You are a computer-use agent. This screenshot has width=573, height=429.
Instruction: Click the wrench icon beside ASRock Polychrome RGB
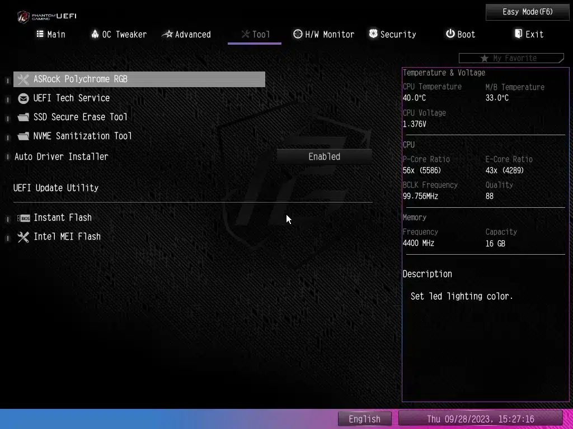coord(23,79)
